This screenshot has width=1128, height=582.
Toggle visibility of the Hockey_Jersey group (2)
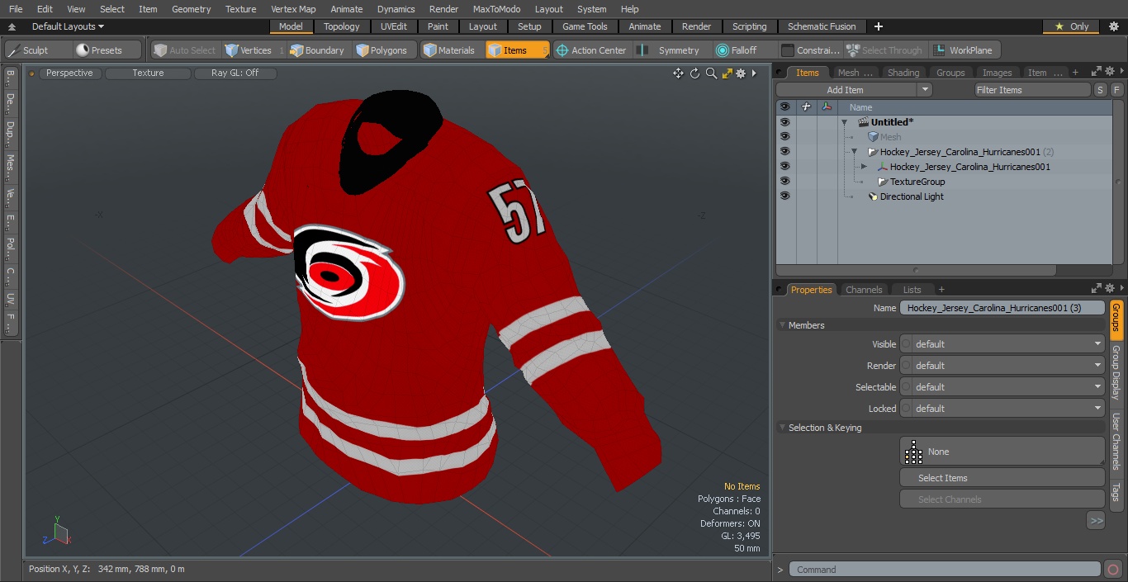pyautogui.click(x=784, y=152)
